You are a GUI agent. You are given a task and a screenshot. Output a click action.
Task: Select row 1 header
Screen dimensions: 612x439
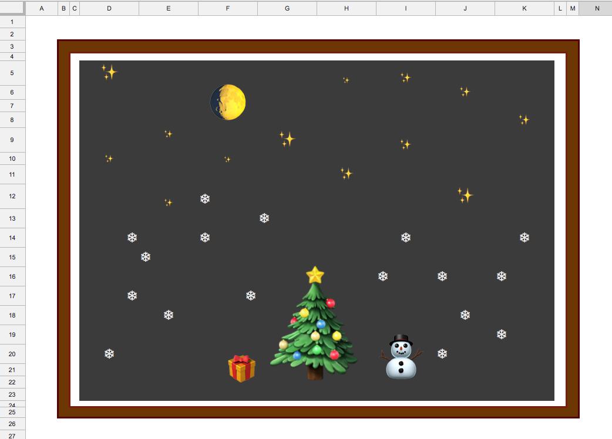12,22
